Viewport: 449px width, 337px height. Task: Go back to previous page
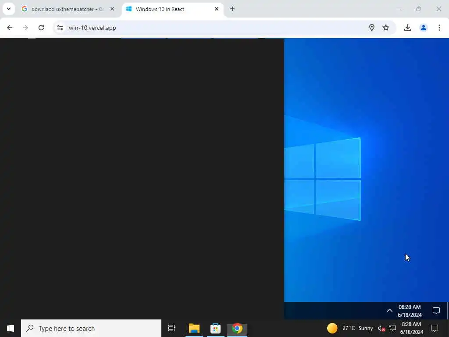pos(10,28)
